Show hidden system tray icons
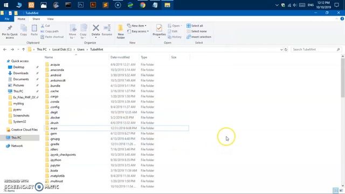The image size is (345, 194). (x=277, y=5)
